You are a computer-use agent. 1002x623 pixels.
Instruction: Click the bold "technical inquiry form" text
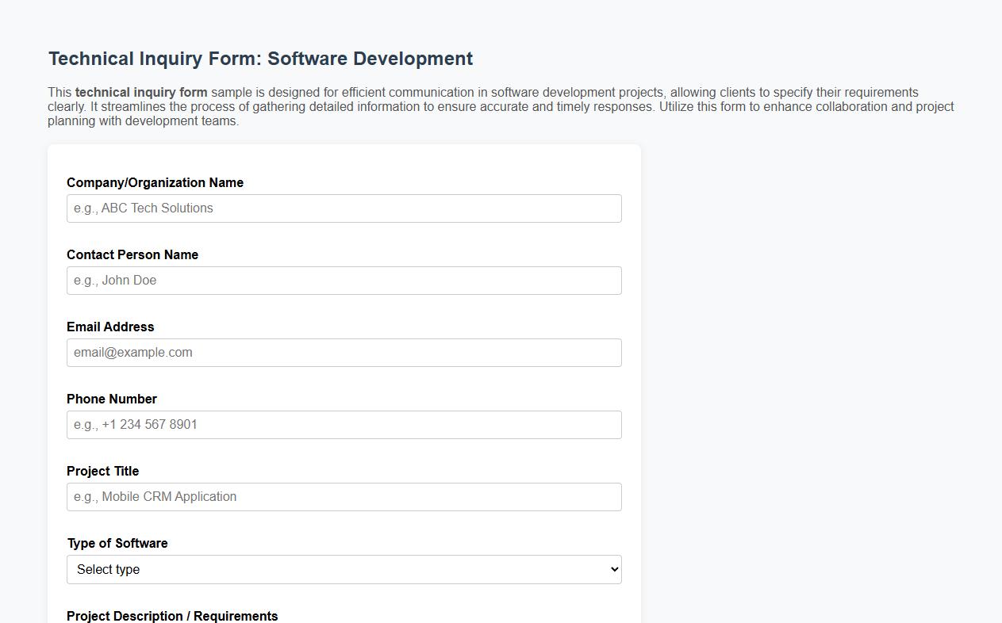tap(141, 92)
